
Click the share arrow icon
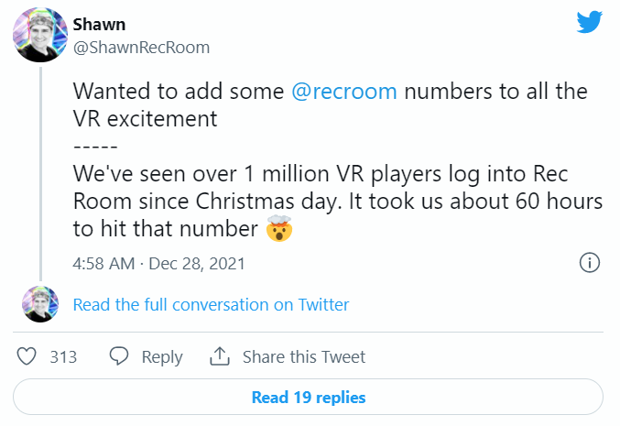219,356
